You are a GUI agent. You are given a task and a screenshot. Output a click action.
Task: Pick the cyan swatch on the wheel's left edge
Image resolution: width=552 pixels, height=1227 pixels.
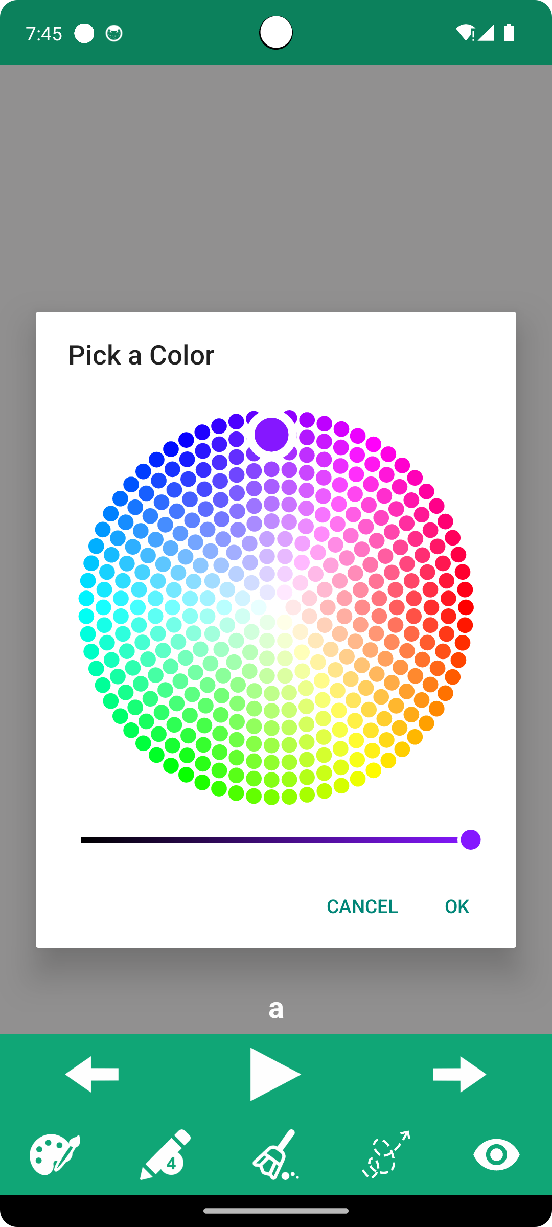[86, 599]
